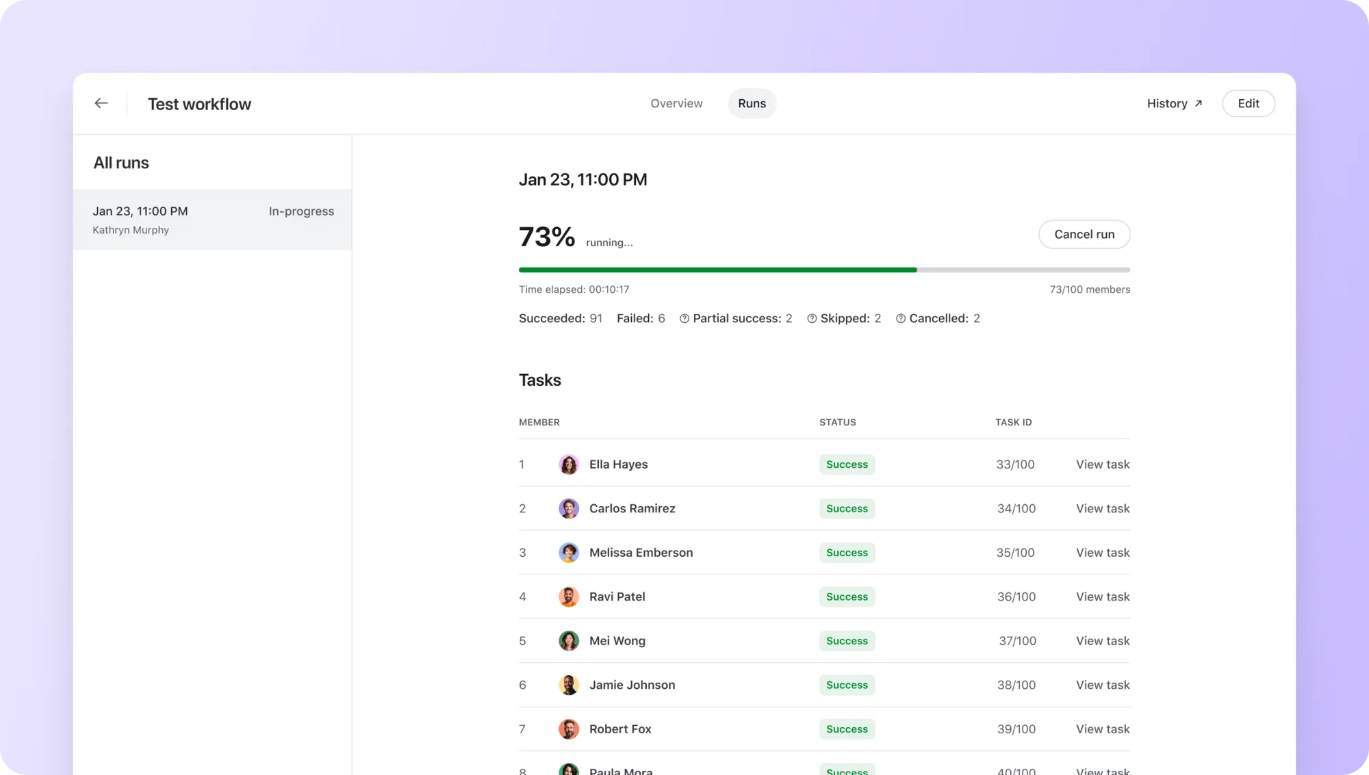Click the name Robert Fox
Screen dimensions: 1369x775
click(620, 729)
